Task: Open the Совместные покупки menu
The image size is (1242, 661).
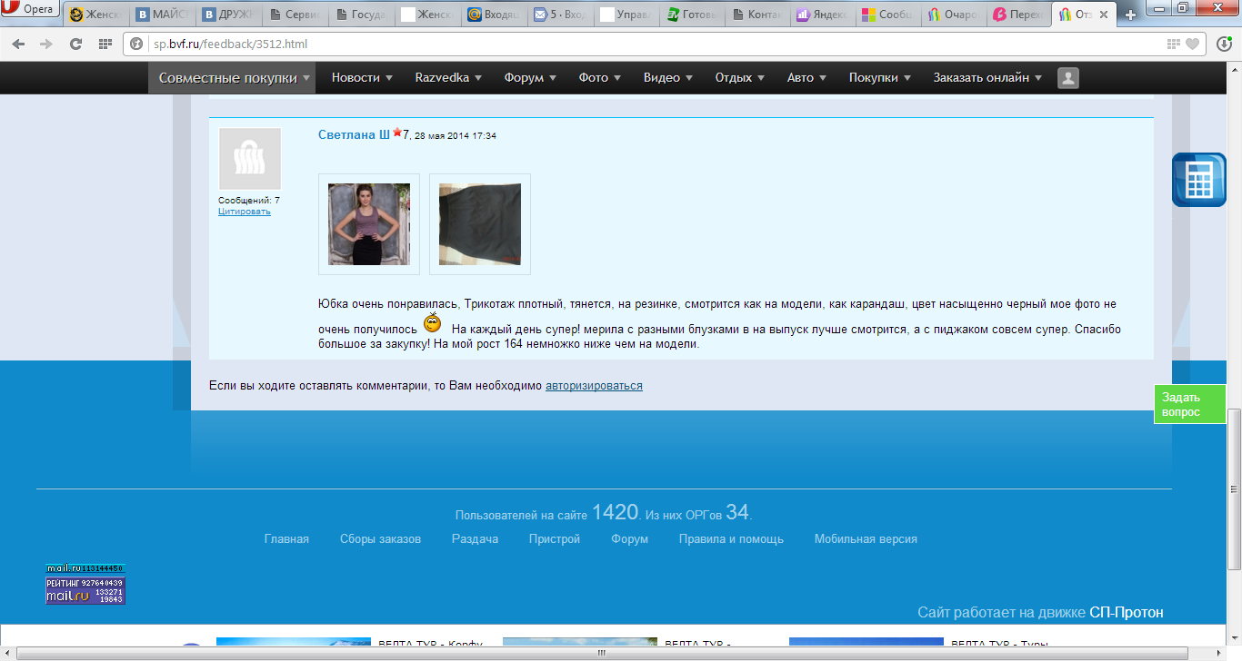Action: click(233, 78)
